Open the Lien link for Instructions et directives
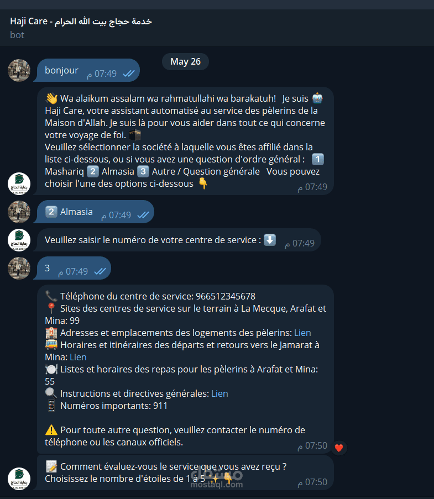 219,393
